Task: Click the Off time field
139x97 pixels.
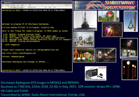Action: point(32,7)
